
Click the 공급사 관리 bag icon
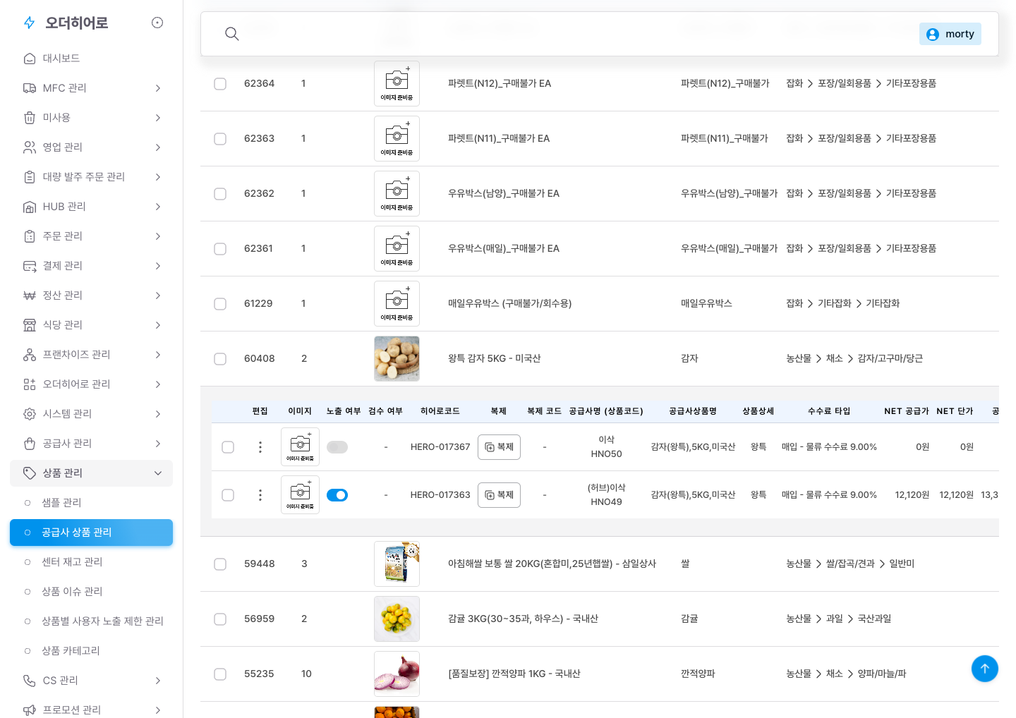(x=30, y=444)
